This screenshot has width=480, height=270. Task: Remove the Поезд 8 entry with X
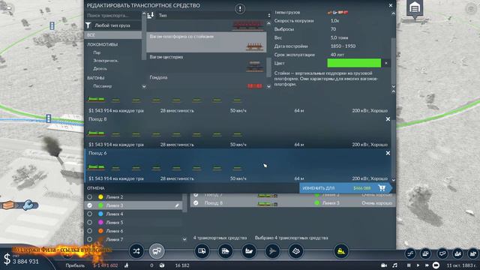click(388, 119)
